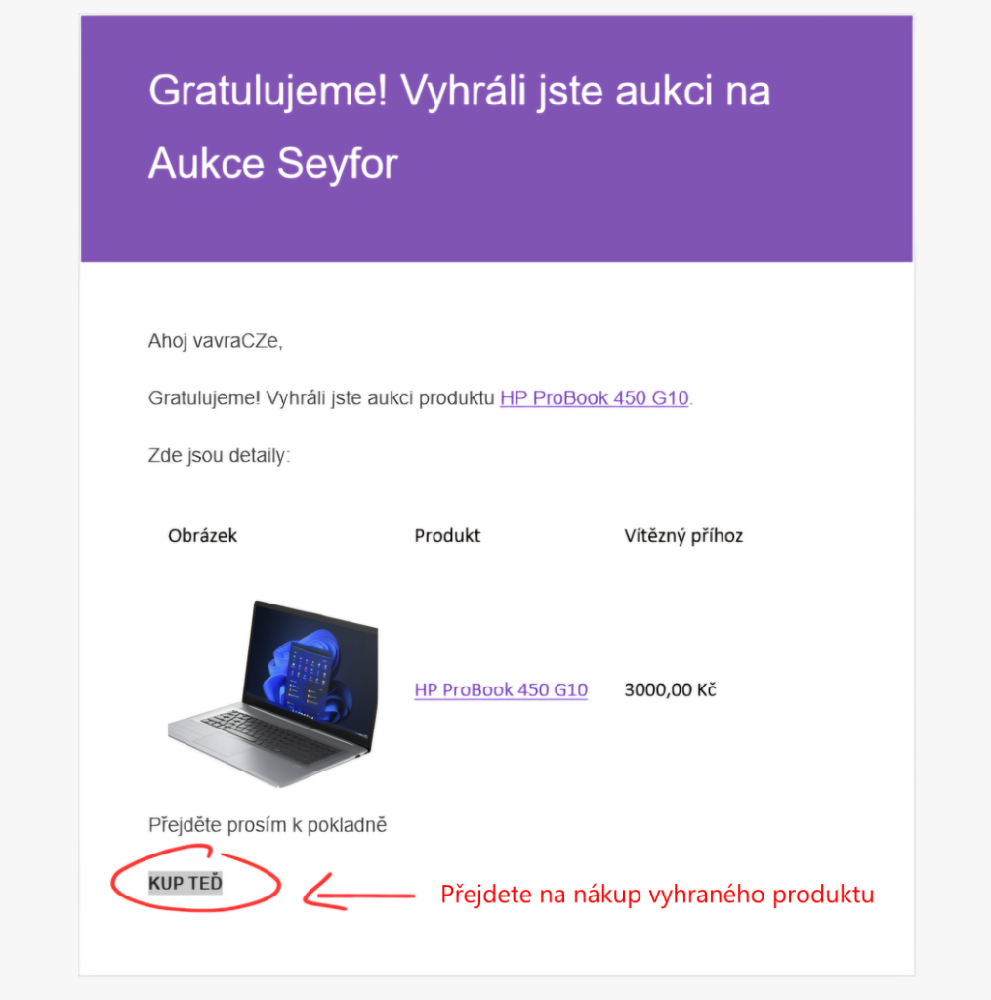Click the 'Aukce Seyfor' heading line
Image resolution: width=991 pixels, height=1000 pixels.
coord(273,163)
